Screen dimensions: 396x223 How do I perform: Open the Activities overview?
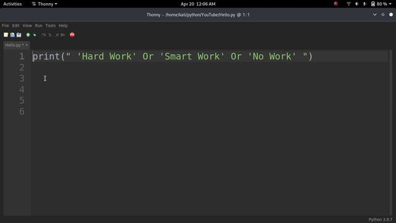(x=12, y=4)
